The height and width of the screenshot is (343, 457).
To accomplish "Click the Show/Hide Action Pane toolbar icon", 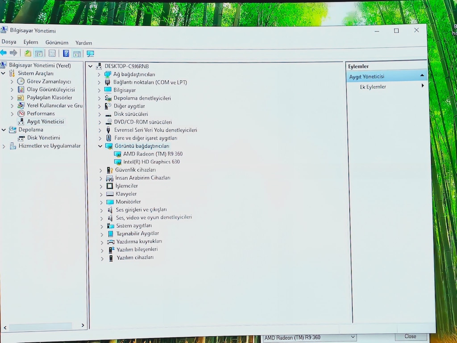I will [x=77, y=54].
